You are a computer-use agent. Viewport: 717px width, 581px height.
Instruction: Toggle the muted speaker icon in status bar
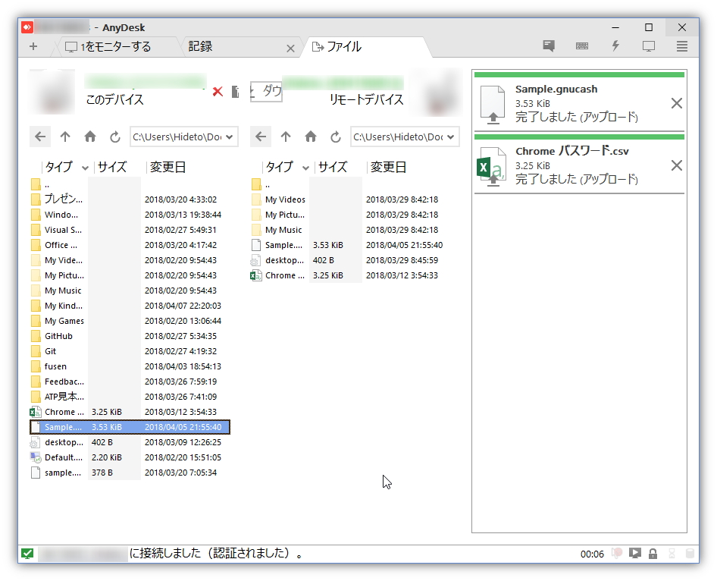point(617,554)
